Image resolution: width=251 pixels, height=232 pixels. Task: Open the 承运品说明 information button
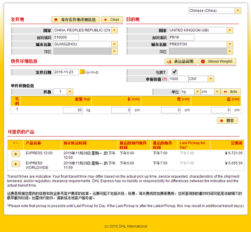click(x=181, y=62)
